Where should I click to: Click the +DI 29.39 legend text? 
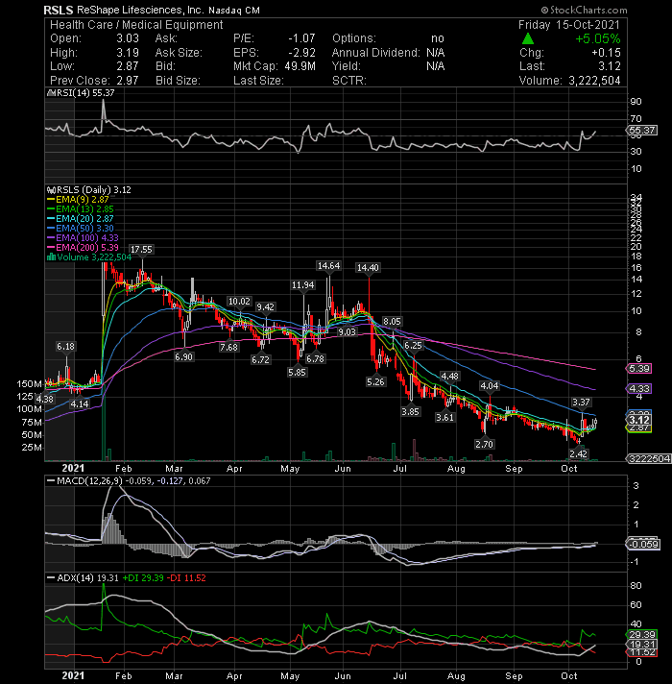pos(143,578)
